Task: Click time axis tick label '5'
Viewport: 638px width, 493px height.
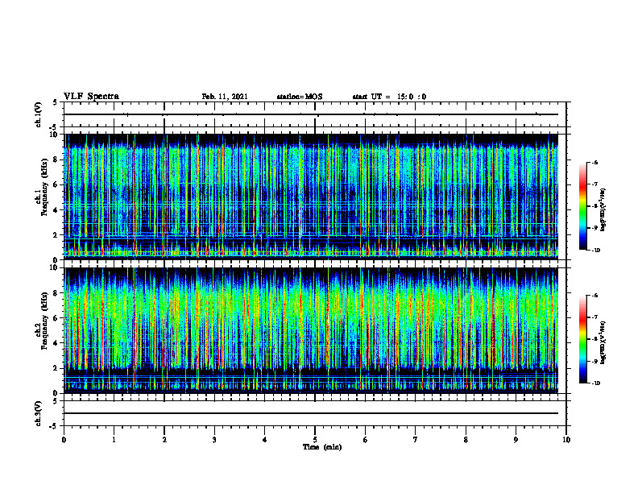Action: tap(315, 440)
